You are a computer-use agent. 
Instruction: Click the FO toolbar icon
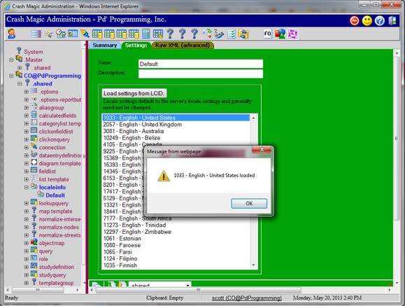[268, 34]
